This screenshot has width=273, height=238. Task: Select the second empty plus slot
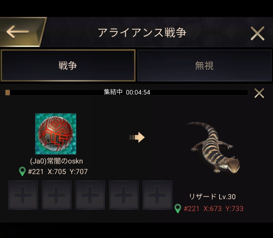click(57, 195)
